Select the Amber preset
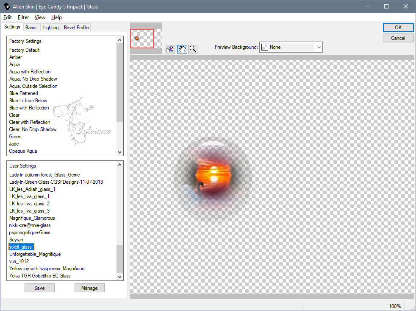Screen dimensions: 416x311 click(16, 57)
